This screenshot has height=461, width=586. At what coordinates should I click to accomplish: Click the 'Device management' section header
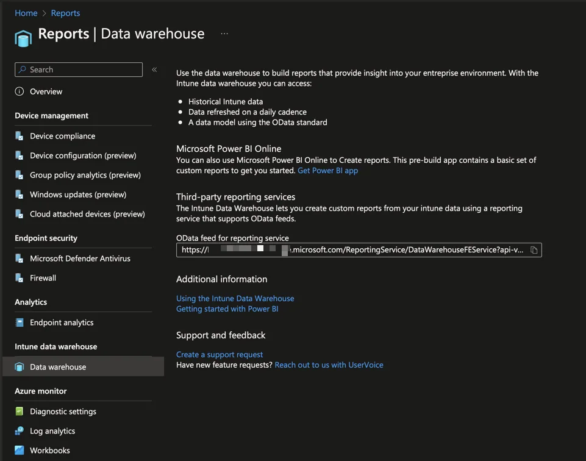pyautogui.click(x=52, y=116)
